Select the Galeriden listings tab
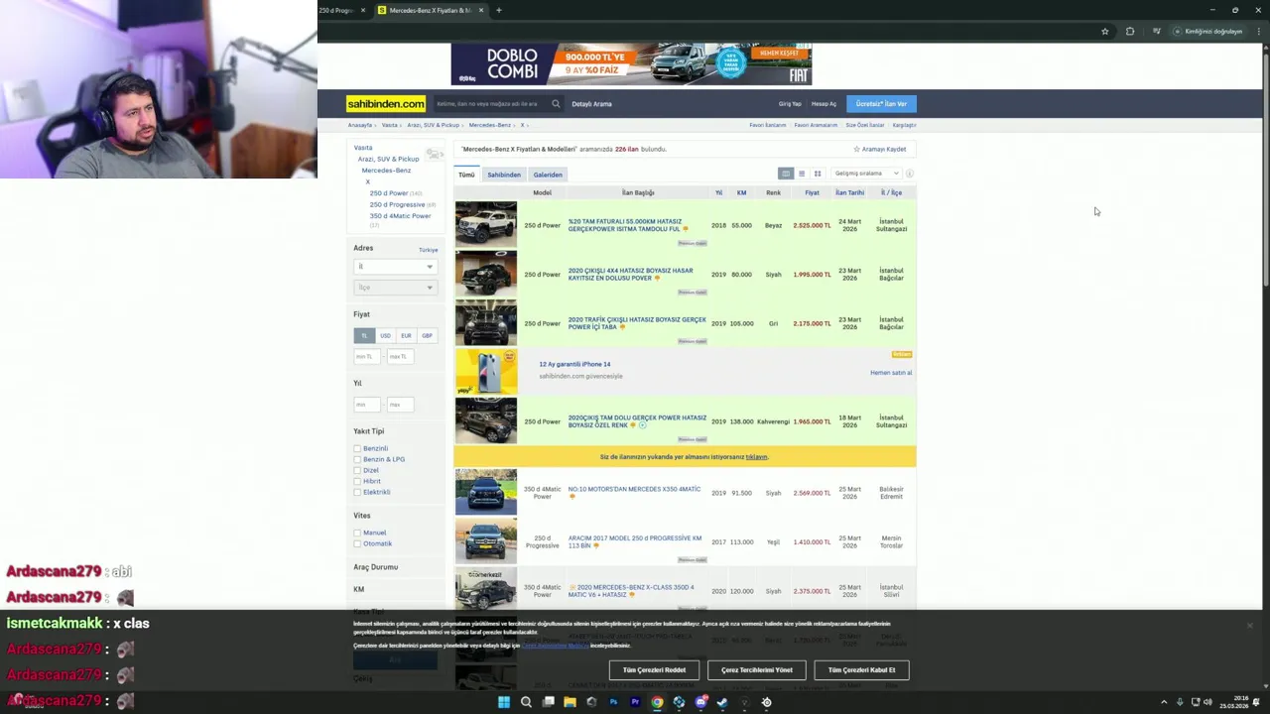 click(x=548, y=175)
